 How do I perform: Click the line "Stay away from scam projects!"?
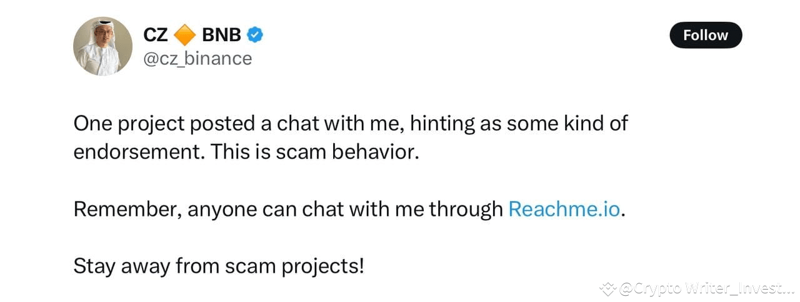pos(219,266)
